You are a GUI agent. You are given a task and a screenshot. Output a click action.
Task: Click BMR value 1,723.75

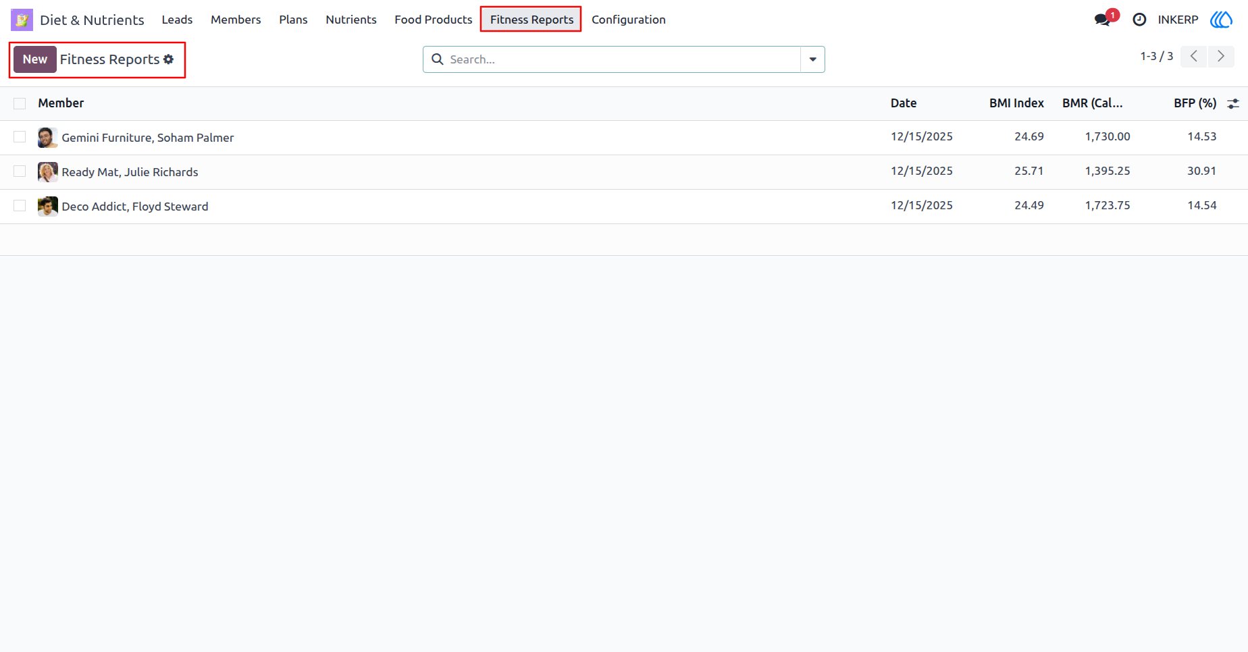(x=1108, y=206)
